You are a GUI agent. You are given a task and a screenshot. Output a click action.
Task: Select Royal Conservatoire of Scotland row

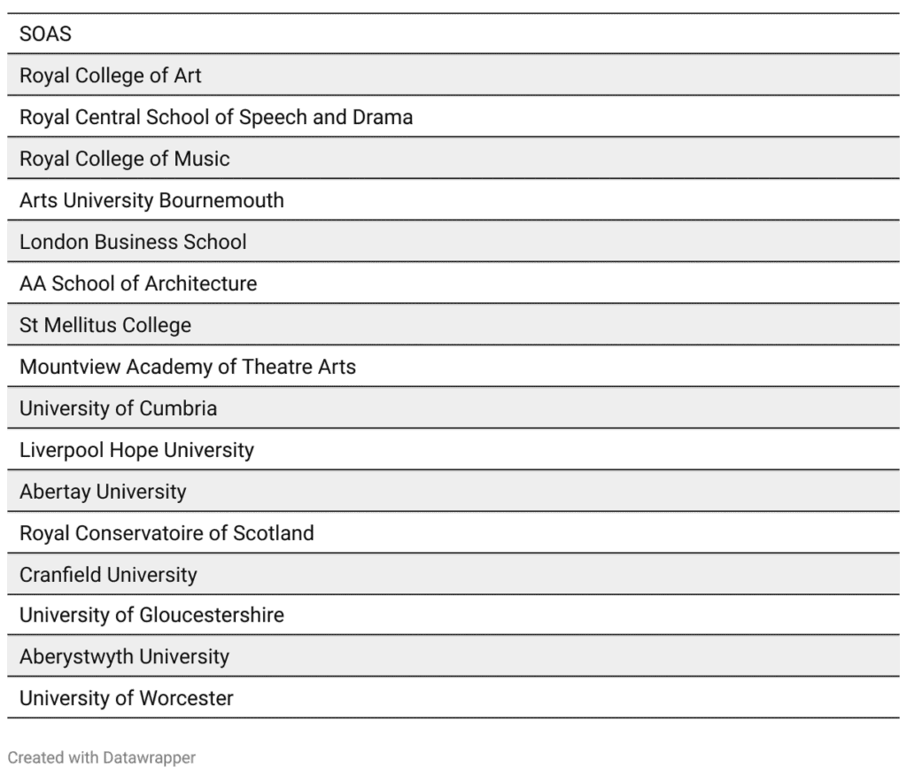click(x=453, y=533)
